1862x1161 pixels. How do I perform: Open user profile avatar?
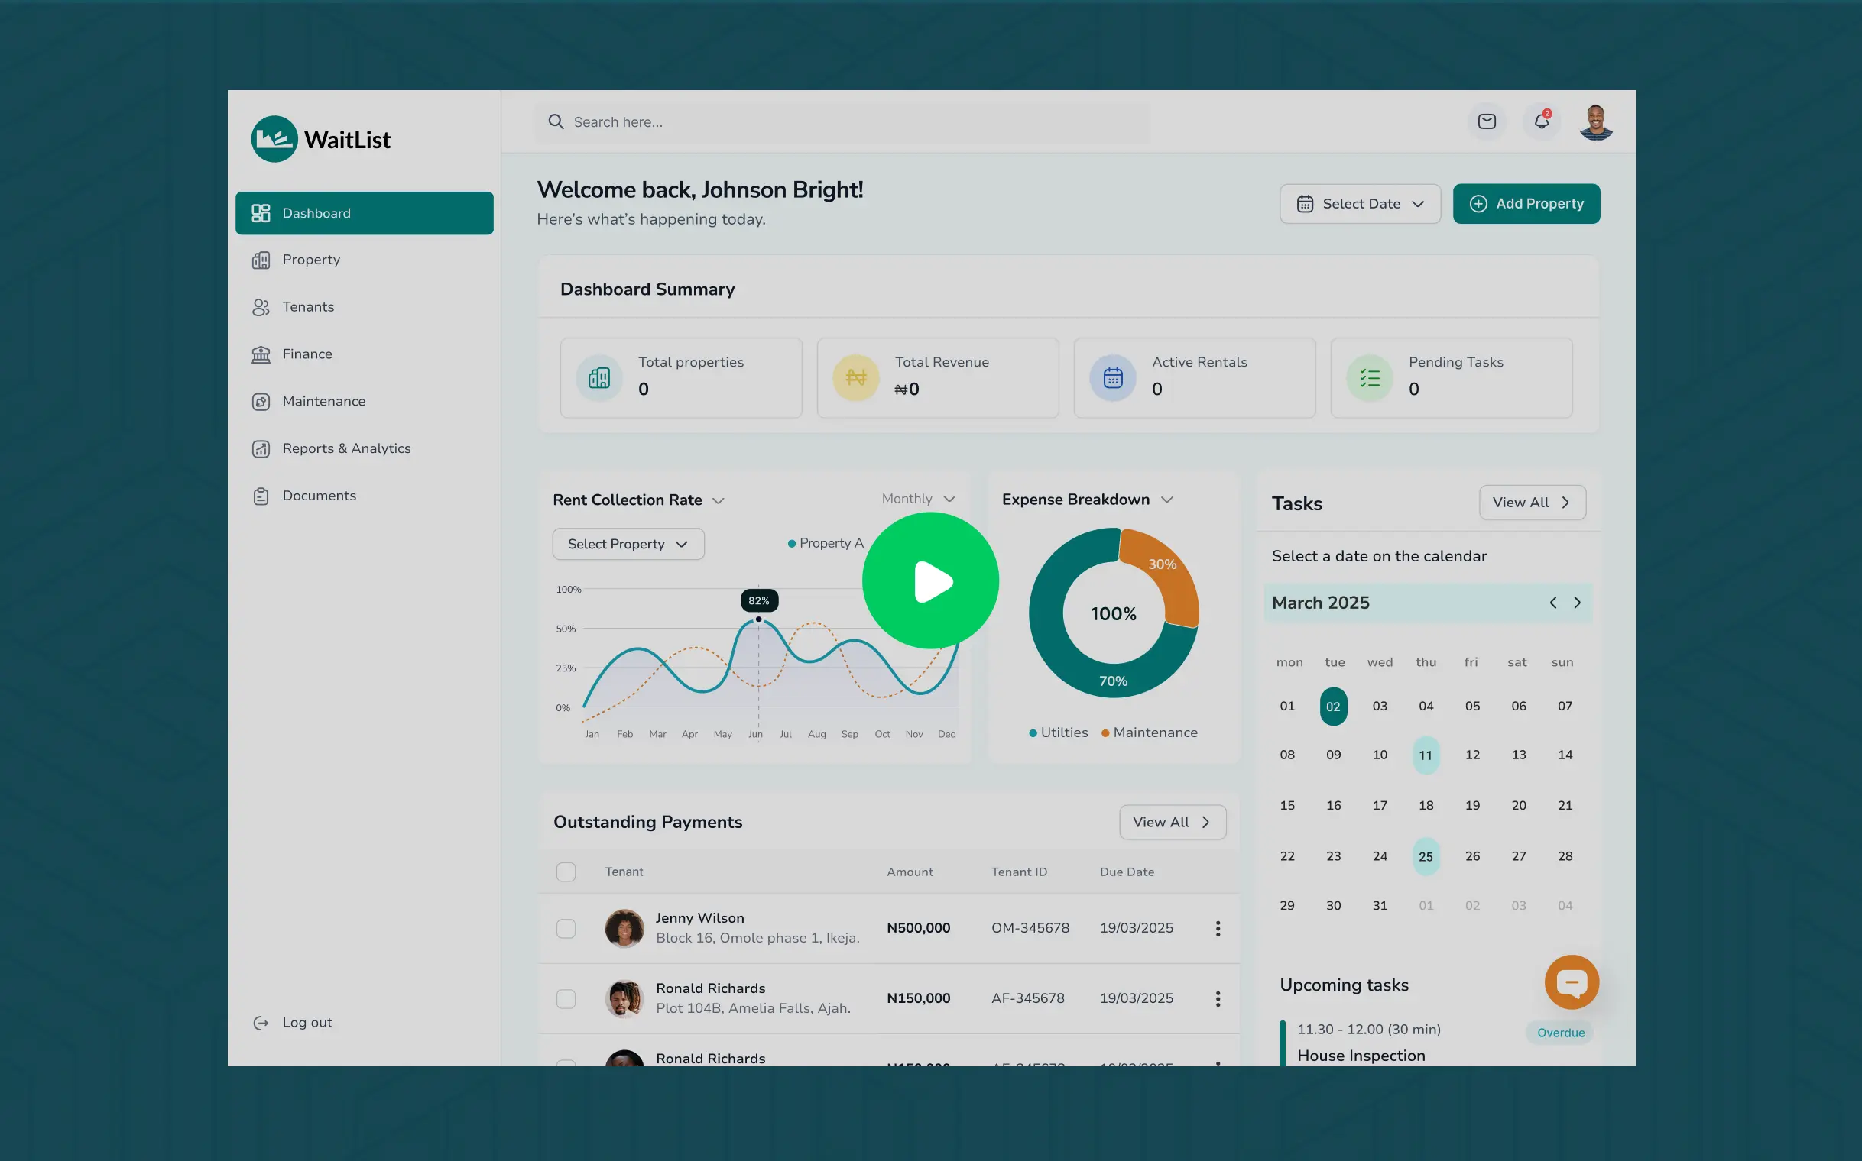click(x=1595, y=122)
